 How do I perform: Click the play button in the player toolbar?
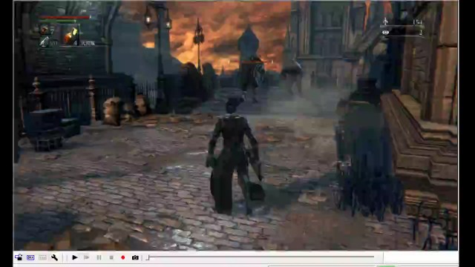pyautogui.click(x=74, y=257)
